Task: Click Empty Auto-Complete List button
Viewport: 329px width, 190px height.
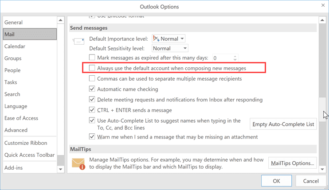Action: tap(283, 124)
